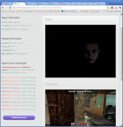
Task: Open the new tab button
Action: [107, 4]
